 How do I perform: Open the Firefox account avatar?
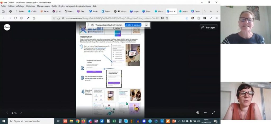pyautogui.click(x=193, y=18)
